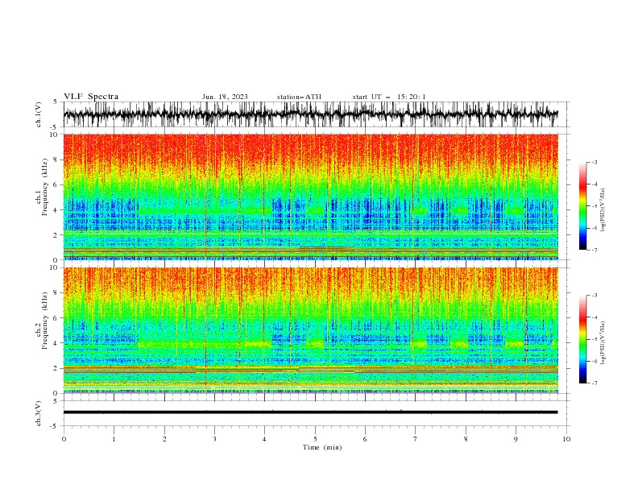Click inside the ch.1 spectrogram panel
The height and width of the screenshot is (493, 638).
tap(310, 197)
